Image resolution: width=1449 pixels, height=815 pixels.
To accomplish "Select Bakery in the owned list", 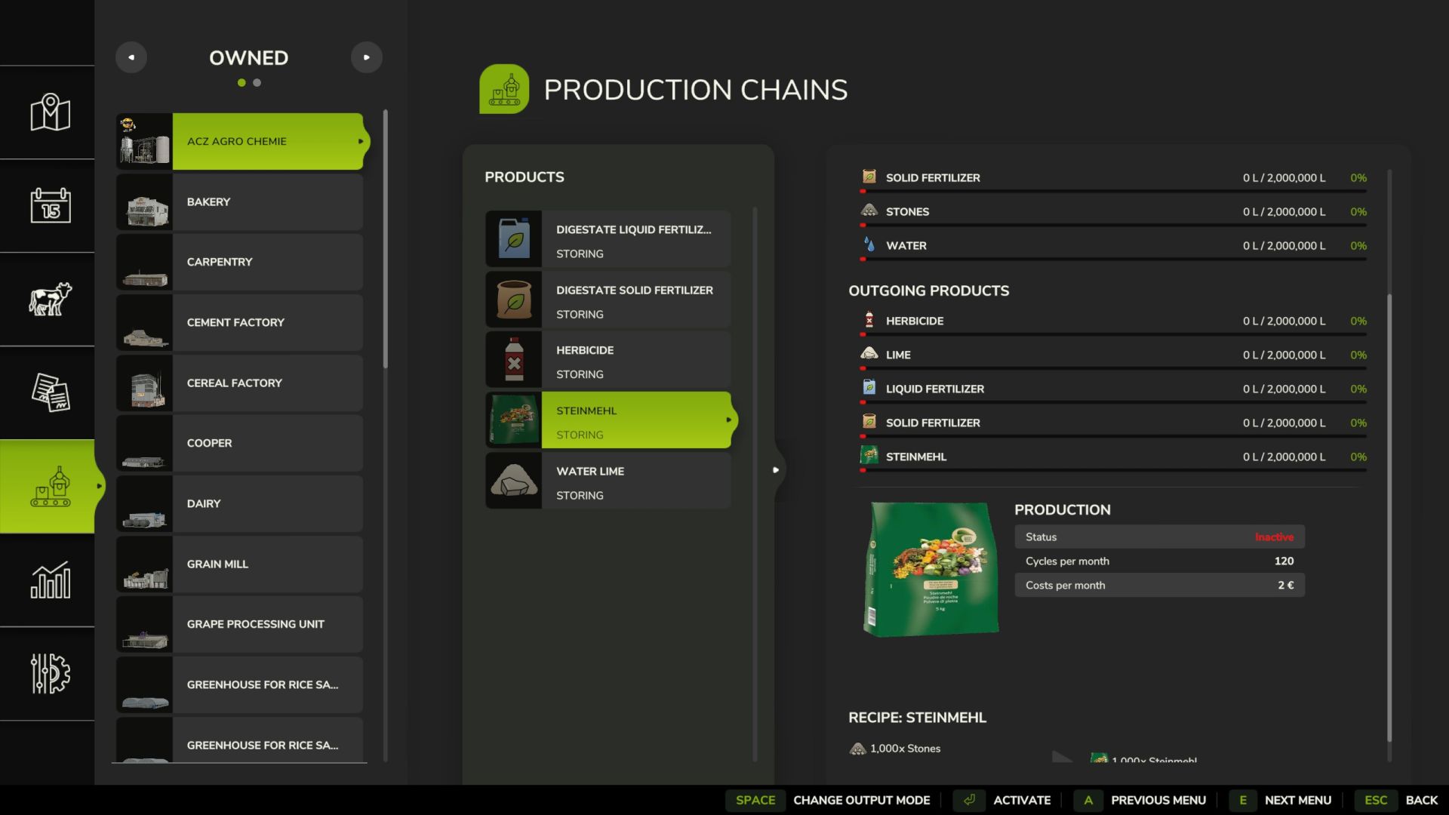I will coord(240,202).
